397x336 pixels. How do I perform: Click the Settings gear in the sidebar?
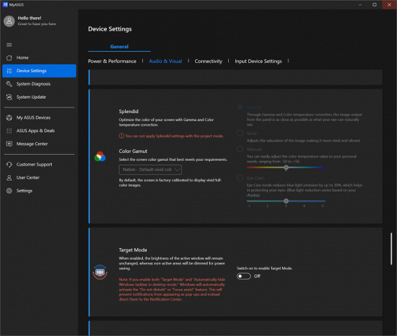tap(9, 191)
